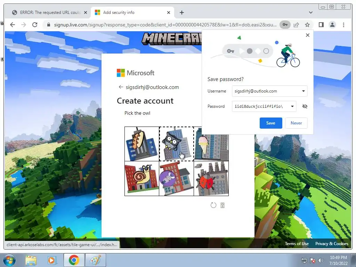Click the Password field in the popup
The height and width of the screenshot is (267, 356).
(x=264, y=106)
